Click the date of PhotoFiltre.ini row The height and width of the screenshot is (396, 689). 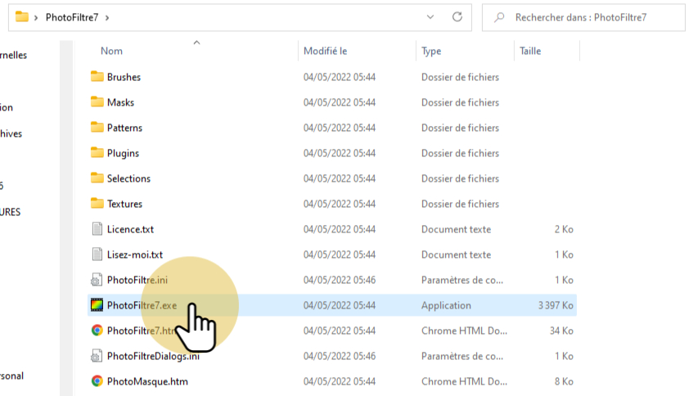[340, 280]
